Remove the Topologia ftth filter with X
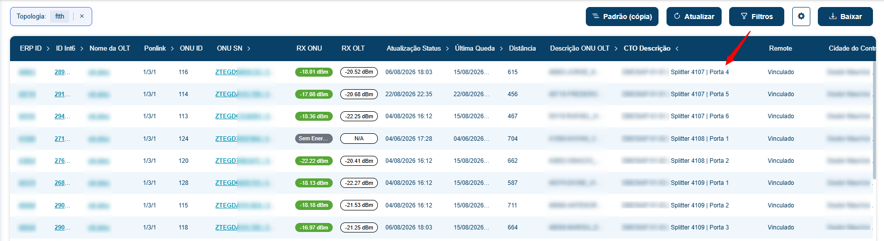 (82, 16)
